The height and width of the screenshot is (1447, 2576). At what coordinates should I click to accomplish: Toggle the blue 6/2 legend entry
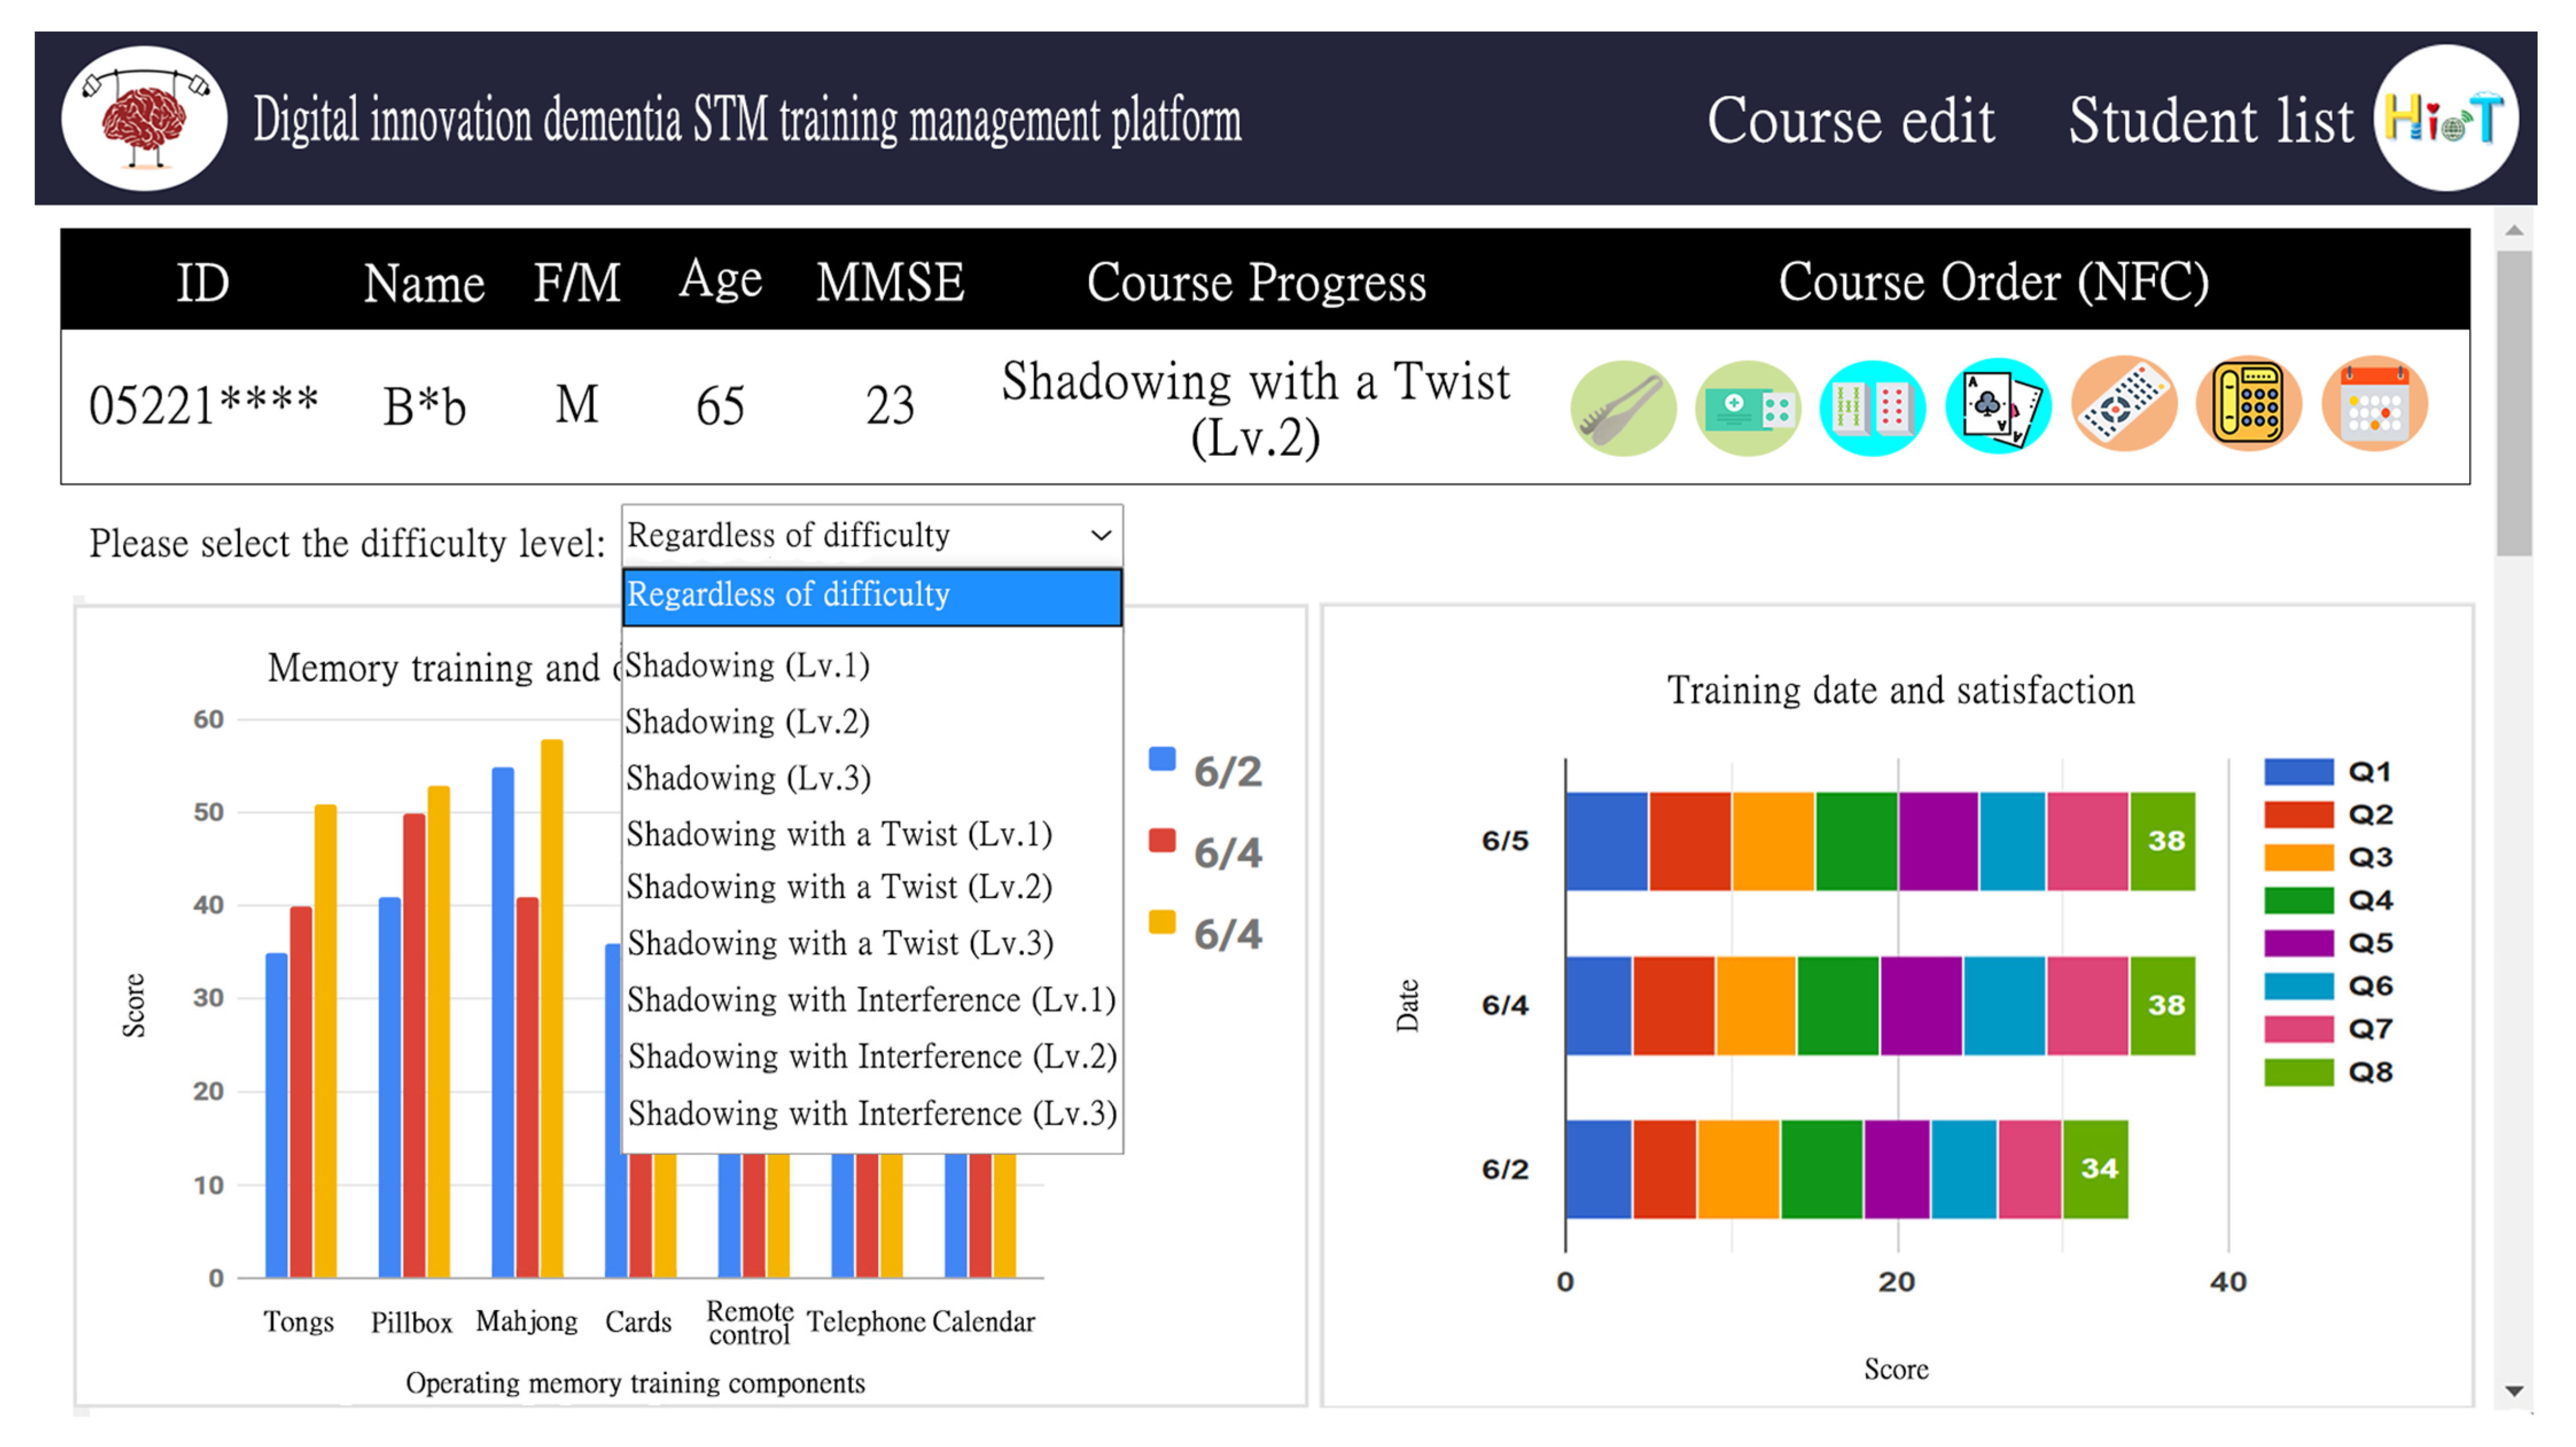coord(1162,760)
